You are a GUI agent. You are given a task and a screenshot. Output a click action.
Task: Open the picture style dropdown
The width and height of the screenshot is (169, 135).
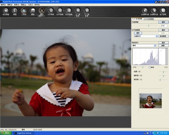point(144,46)
